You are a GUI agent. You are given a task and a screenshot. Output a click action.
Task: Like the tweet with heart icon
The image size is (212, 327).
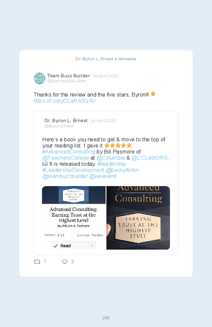pos(64,261)
